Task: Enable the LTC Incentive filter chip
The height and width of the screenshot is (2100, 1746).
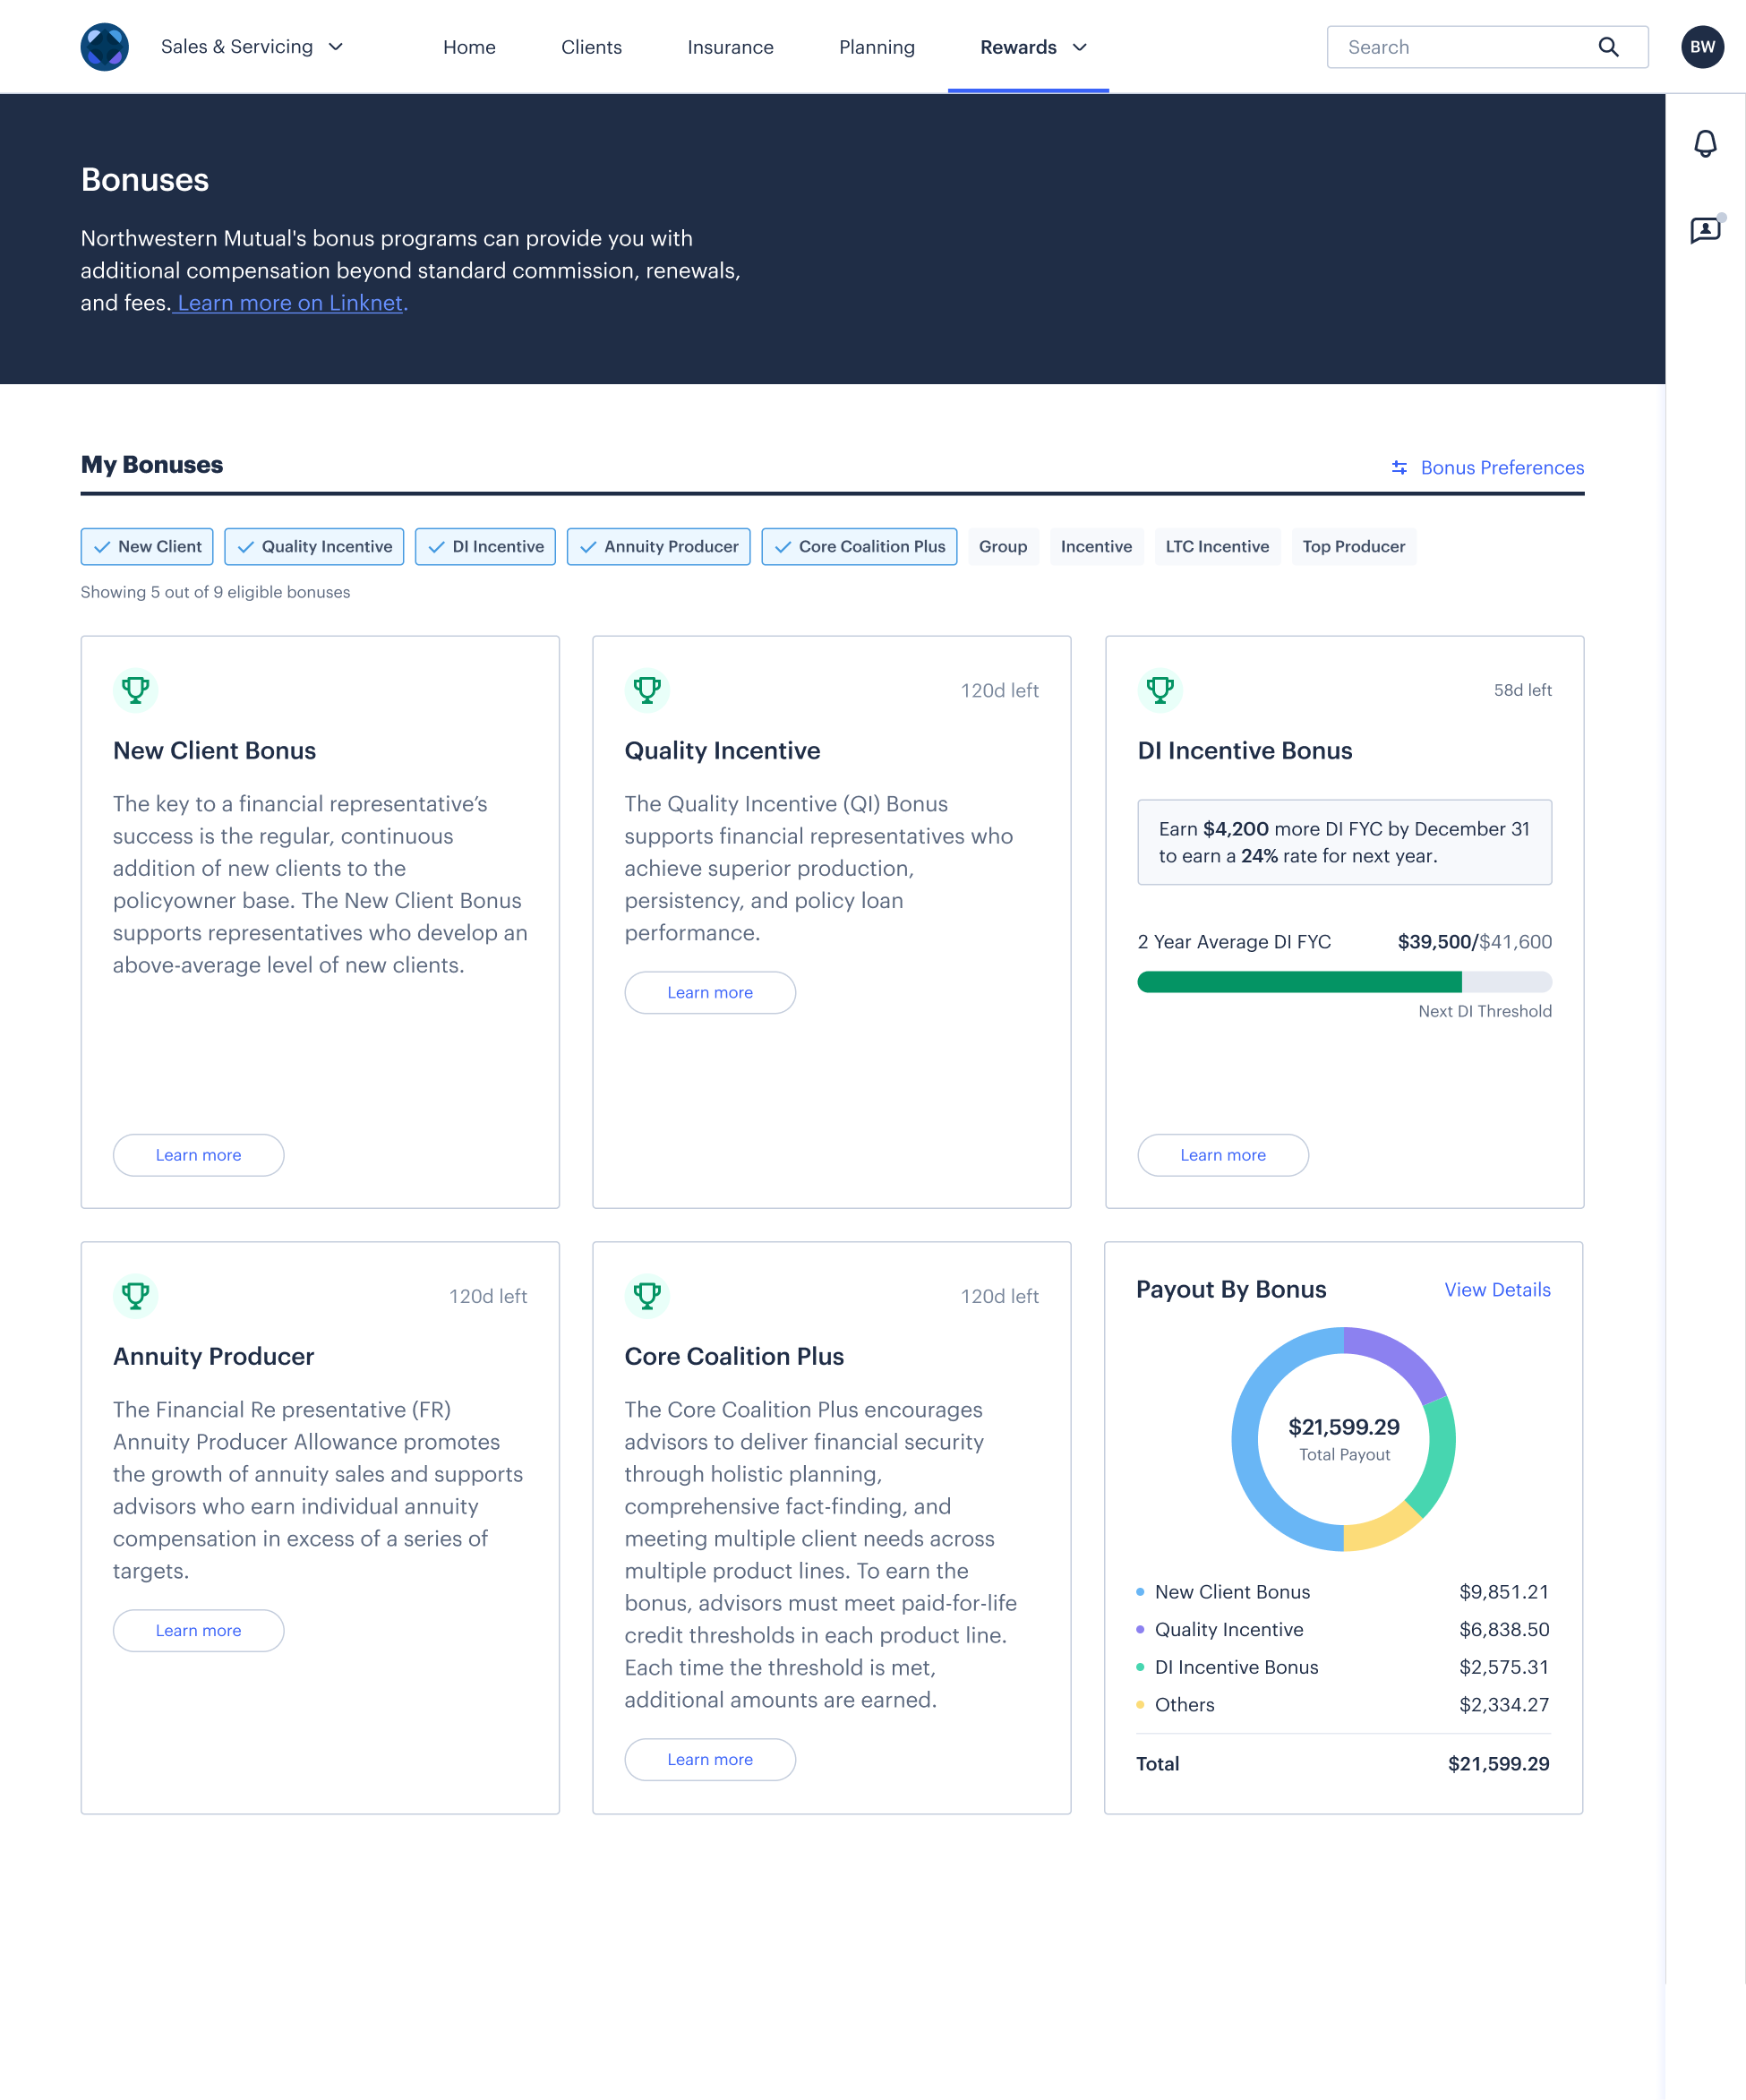Action: (1217, 546)
